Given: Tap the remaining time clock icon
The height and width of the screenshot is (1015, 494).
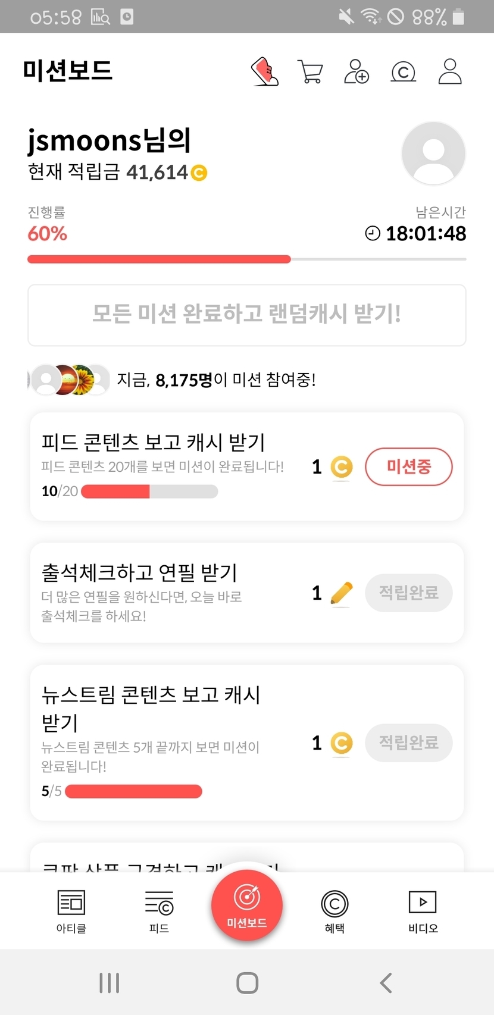Looking at the screenshot, I should [x=373, y=233].
